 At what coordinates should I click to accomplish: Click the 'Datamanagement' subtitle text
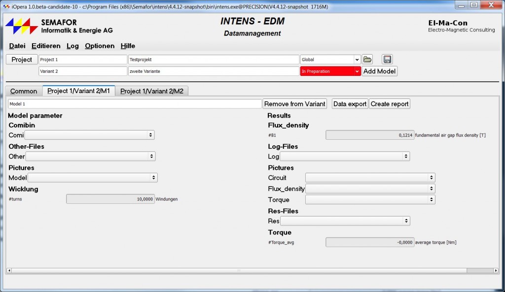[x=252, y=33]
